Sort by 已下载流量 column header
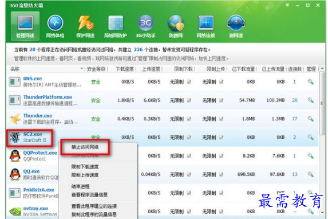Screen dimensions: 328x219 (x=243, y=69)
